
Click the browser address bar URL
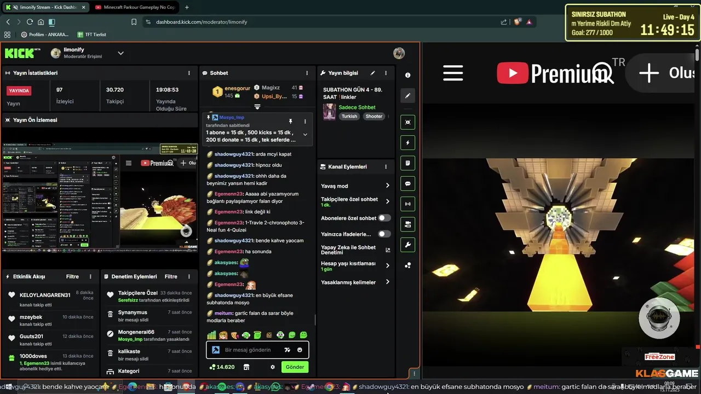202,22
